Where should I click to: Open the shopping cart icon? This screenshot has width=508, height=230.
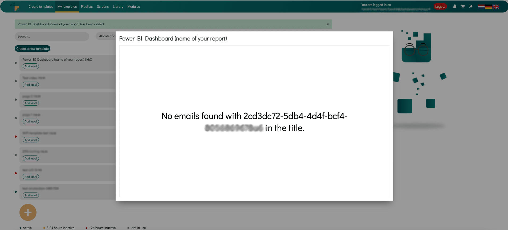[x=463, y=6]
